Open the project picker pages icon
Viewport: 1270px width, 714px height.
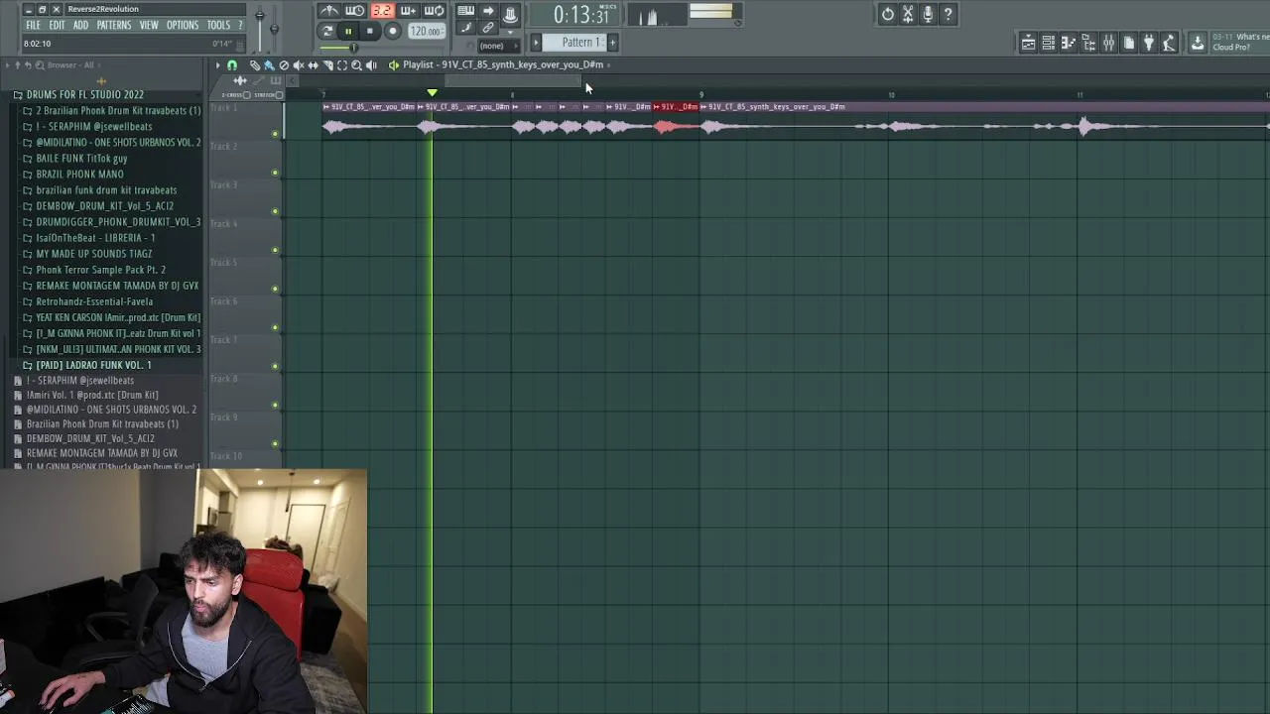tap(1128, 43)
